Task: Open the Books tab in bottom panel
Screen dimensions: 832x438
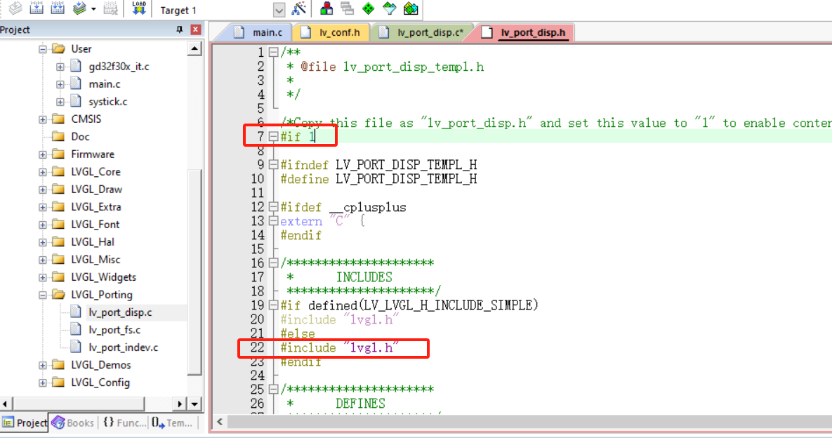Action: point(72,423)
